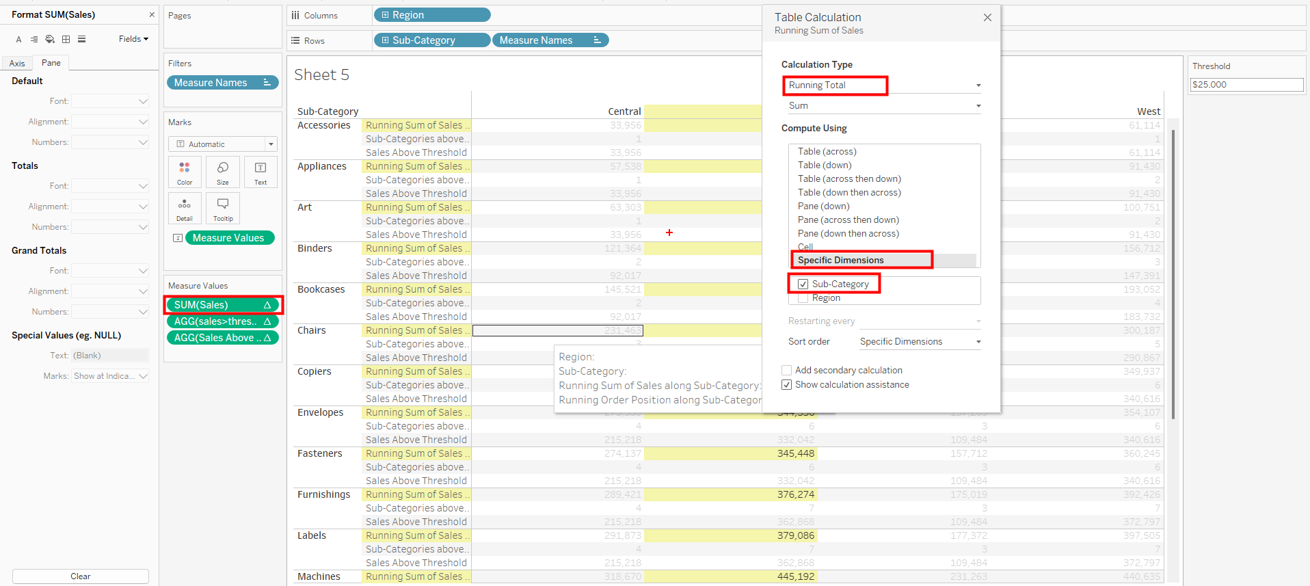
Task: Click the Sub-Category pill on Rows shelf
Action: pyautogui.click(x=432, y=40)
